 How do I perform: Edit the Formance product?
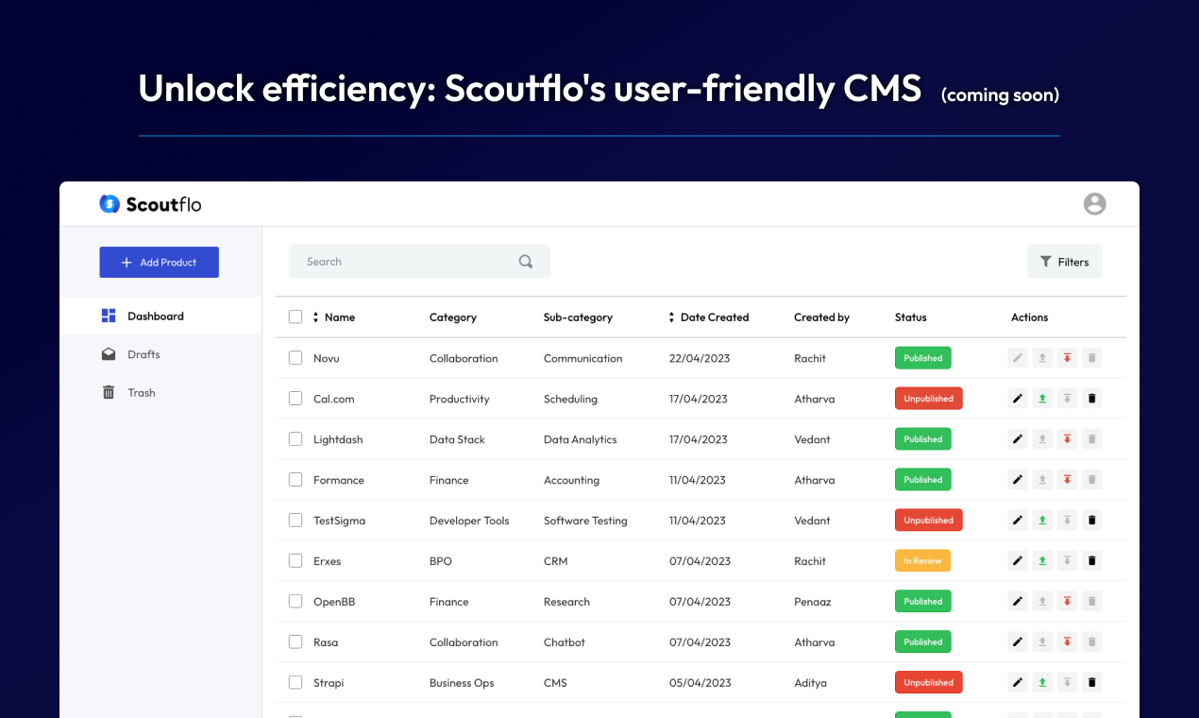click(x=1018, y=480)
